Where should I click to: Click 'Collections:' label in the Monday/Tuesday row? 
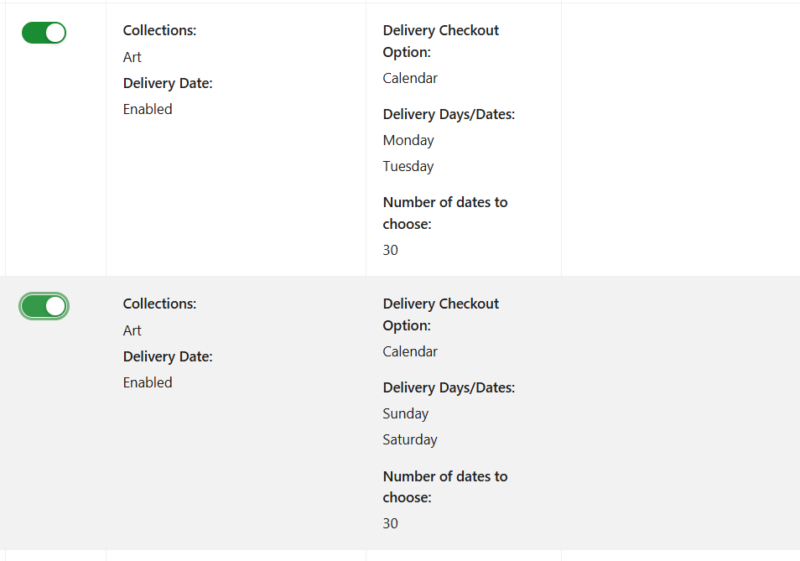pos(159,30)
